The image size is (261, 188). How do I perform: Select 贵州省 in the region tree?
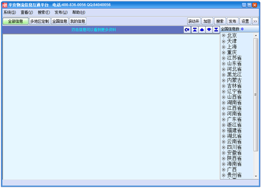point(234,175)
